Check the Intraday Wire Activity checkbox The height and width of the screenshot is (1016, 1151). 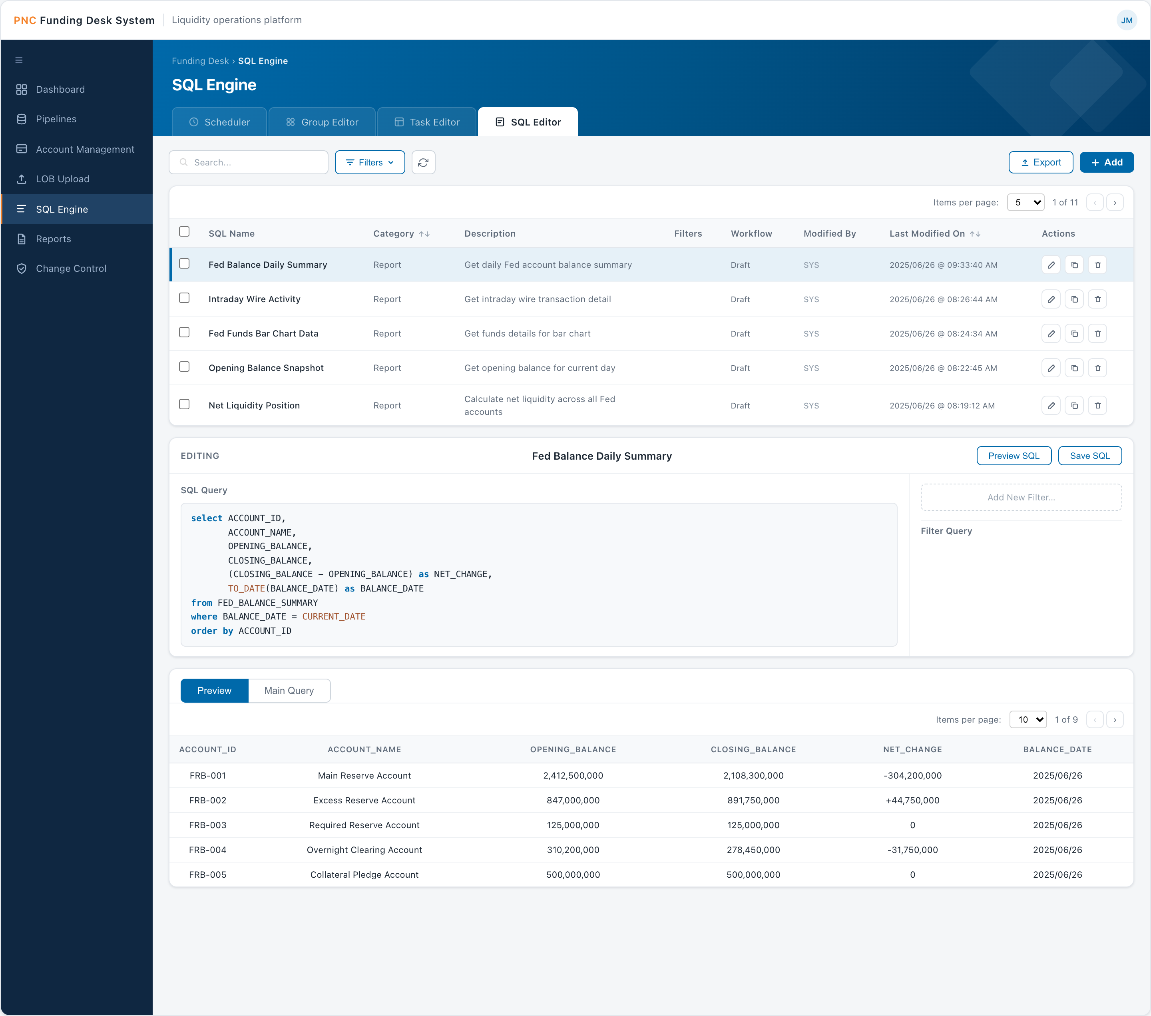[x=184, y=298]
